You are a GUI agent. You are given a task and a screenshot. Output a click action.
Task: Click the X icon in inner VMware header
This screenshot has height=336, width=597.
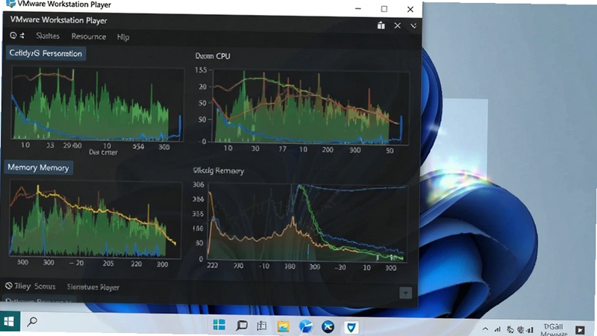[x=398, y=25]
